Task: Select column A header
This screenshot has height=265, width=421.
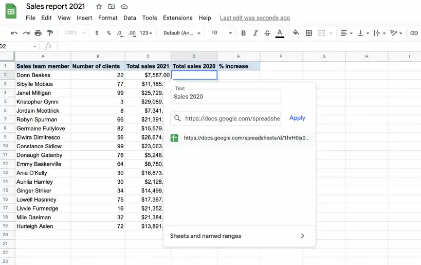Action: [43, 57]
